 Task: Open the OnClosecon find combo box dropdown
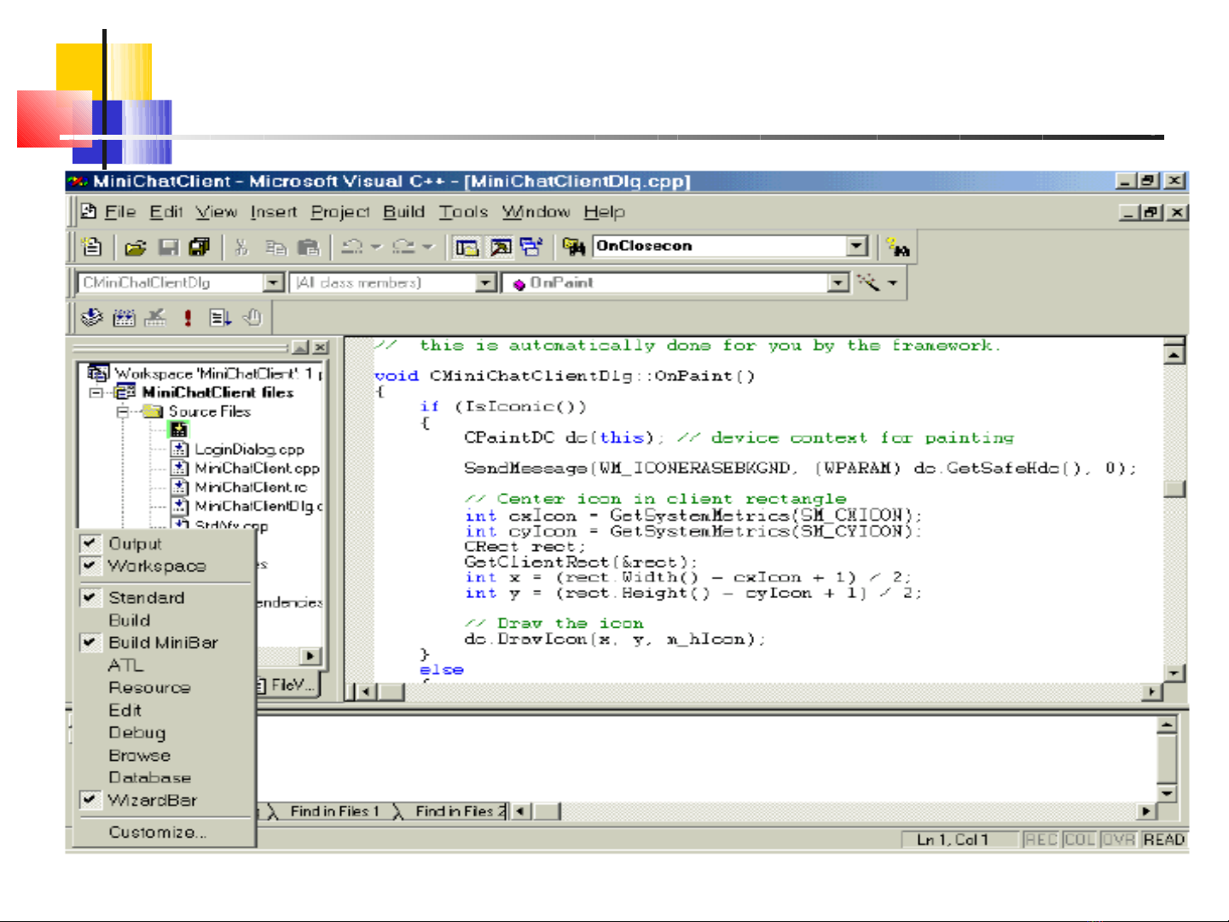857,246
